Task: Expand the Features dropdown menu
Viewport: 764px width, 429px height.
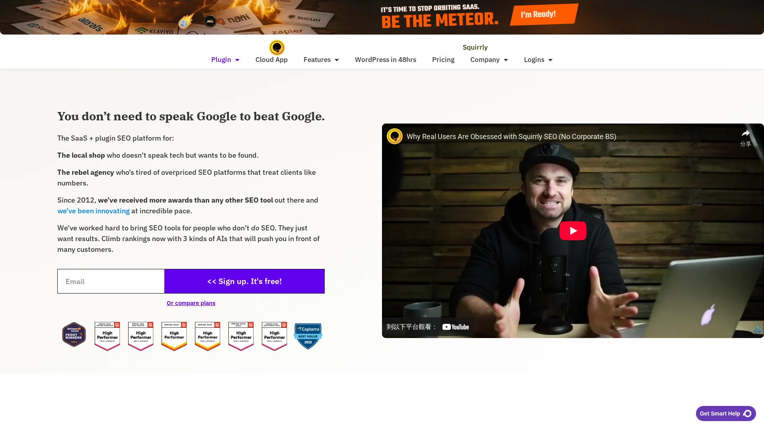Action: point(321,60)
